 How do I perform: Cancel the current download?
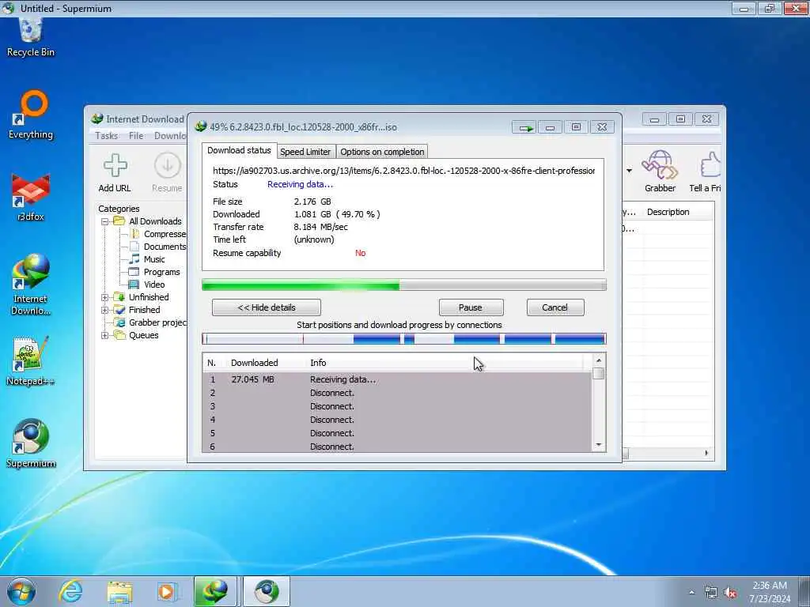tap(555, 307)
